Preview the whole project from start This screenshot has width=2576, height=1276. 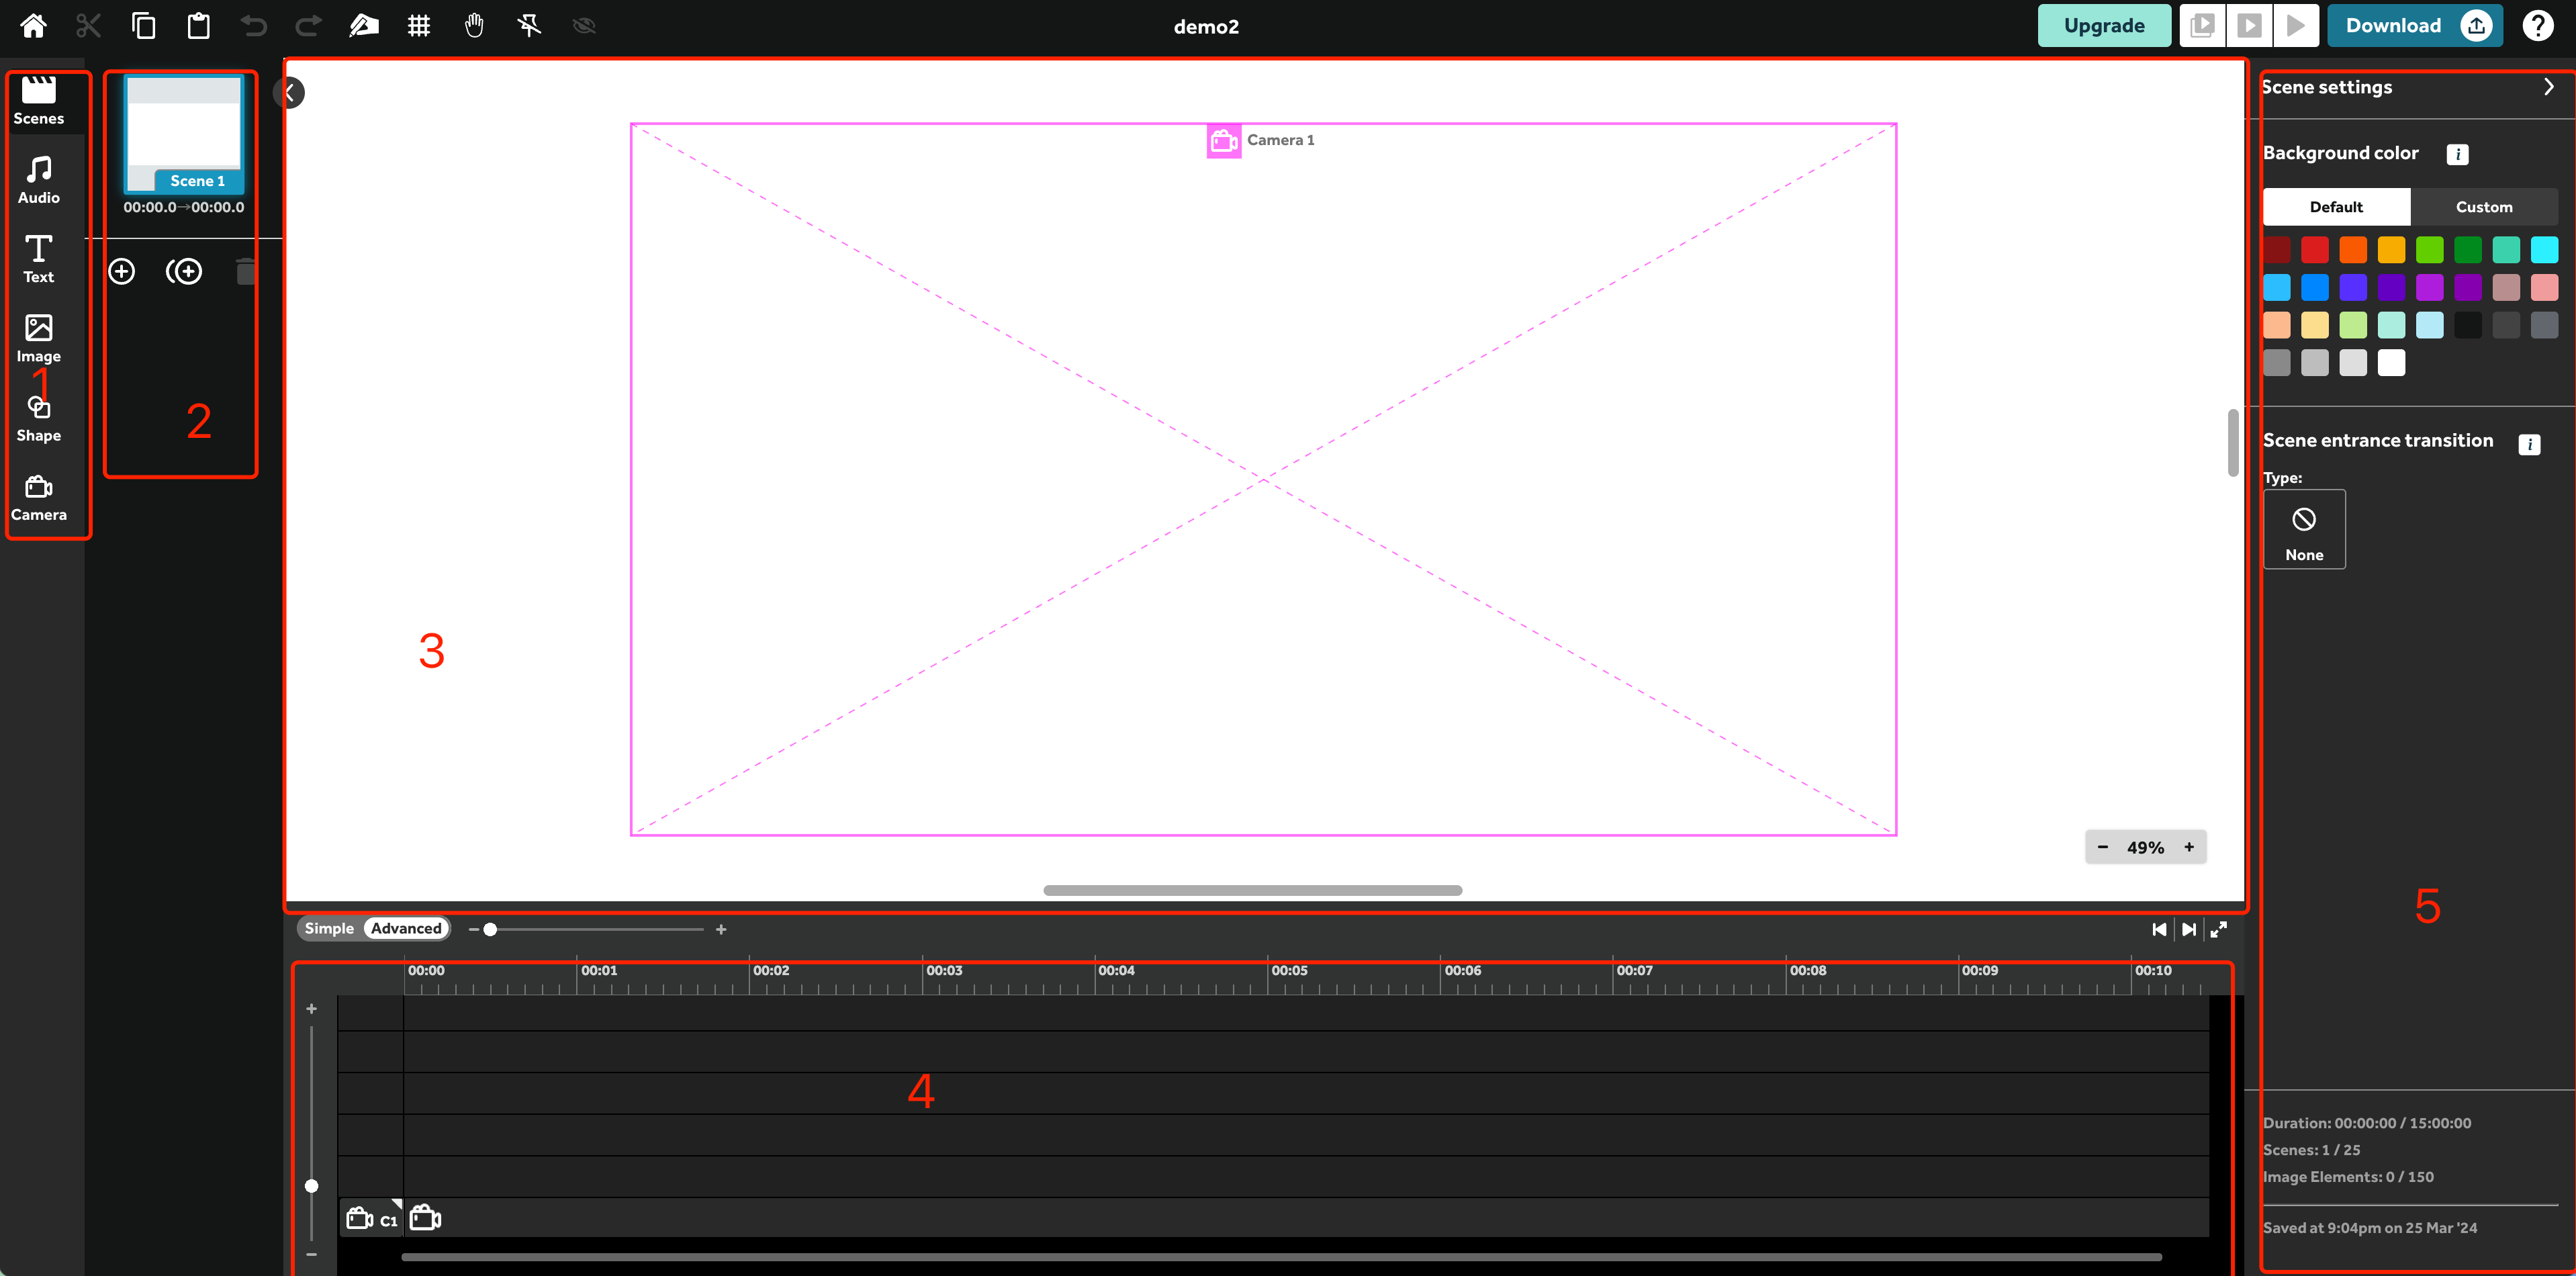coord(2202,26)
